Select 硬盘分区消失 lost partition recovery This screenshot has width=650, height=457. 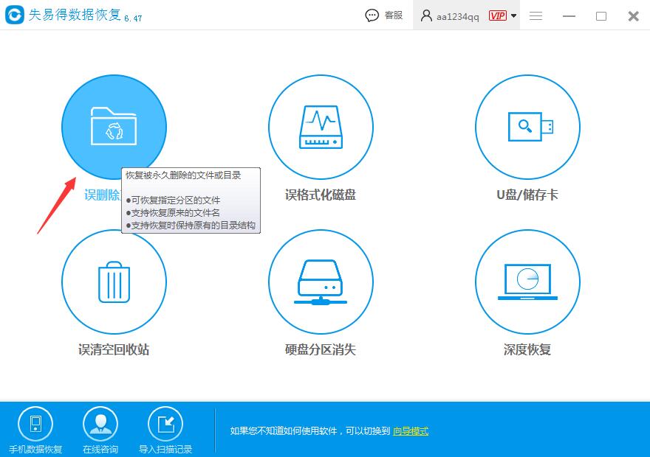point(321,282)
